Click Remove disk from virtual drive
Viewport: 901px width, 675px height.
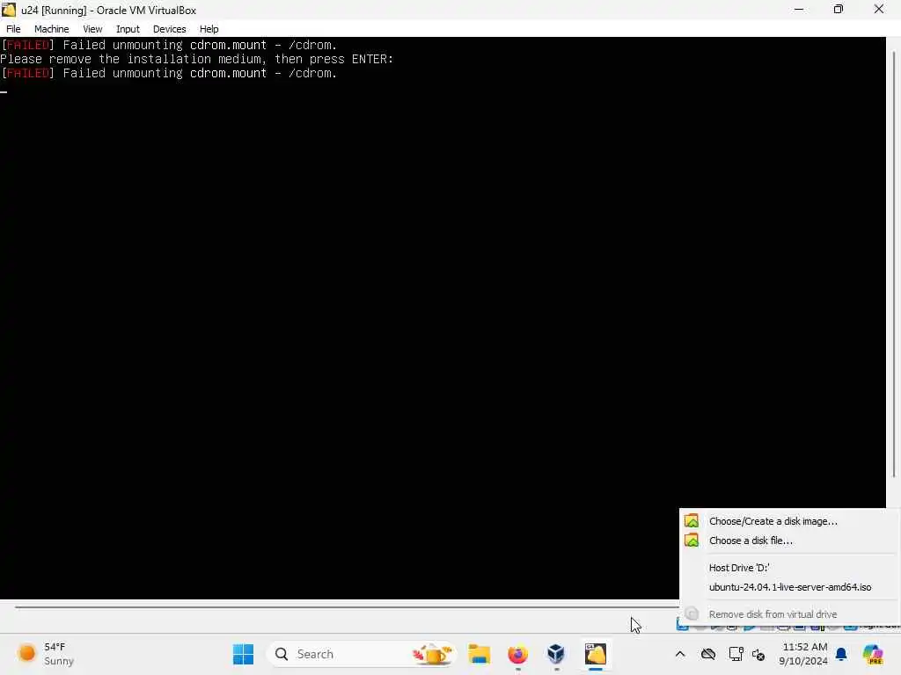click(x=773, y=614)
